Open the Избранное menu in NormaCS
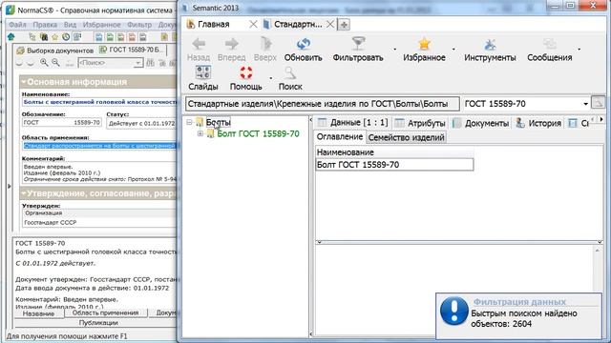The height and width of the screenshot is (343, 611). (x=102, y=25)
